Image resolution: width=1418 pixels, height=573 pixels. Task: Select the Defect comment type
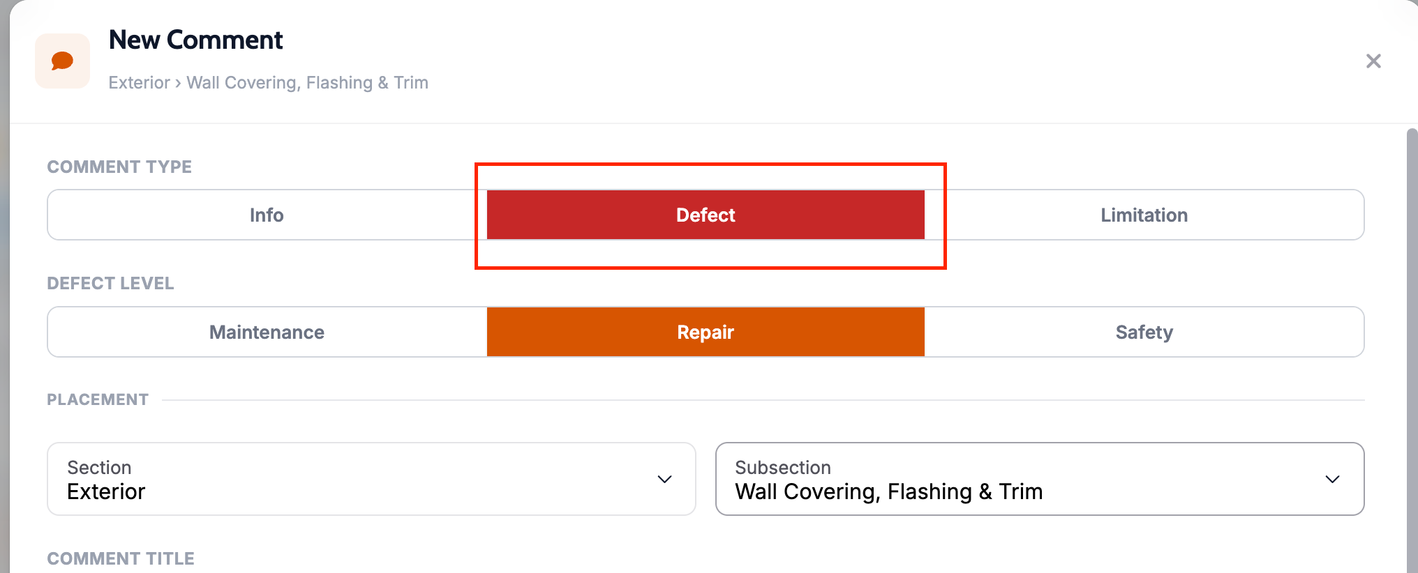coord(706,215)
